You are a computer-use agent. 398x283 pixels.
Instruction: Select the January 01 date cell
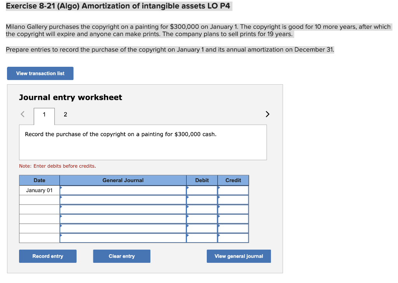(39, 190)
